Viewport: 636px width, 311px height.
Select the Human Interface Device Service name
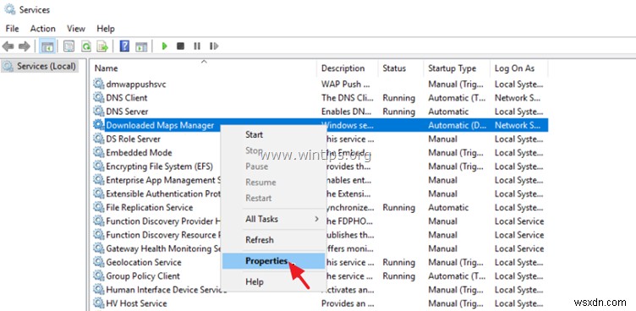tap(167, 290)
